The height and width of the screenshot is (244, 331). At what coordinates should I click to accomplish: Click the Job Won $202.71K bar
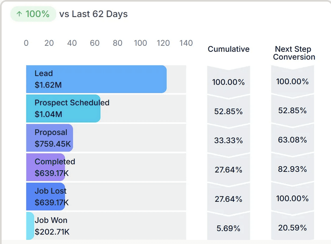click(30, 226)
